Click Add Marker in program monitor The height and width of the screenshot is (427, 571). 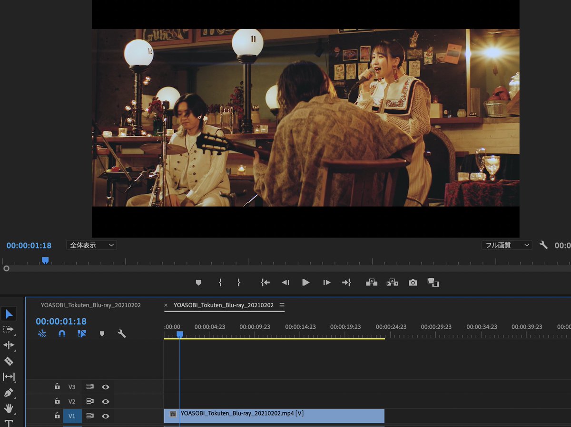pyautogui.click(x=198, y=283)
